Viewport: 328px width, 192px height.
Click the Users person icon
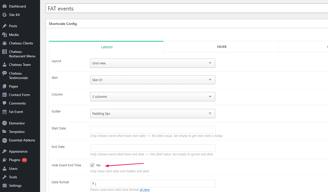click(x=5, y=169)
